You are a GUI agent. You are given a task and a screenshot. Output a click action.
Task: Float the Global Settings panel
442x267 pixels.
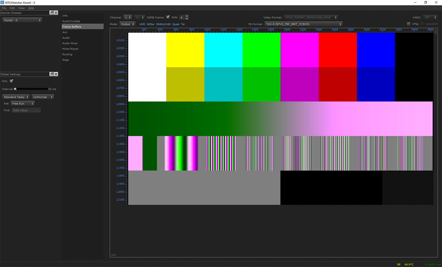coord(51,74)
